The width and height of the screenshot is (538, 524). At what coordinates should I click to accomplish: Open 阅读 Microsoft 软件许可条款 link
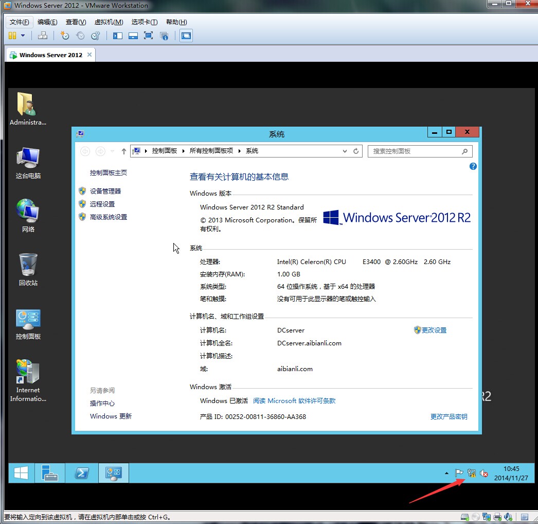click(294, 401)
